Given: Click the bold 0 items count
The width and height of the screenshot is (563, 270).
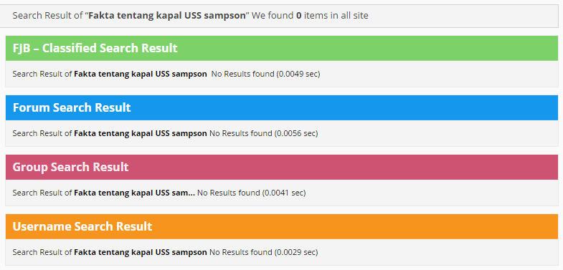Looking at the screenshot, I should pos(299,16).
